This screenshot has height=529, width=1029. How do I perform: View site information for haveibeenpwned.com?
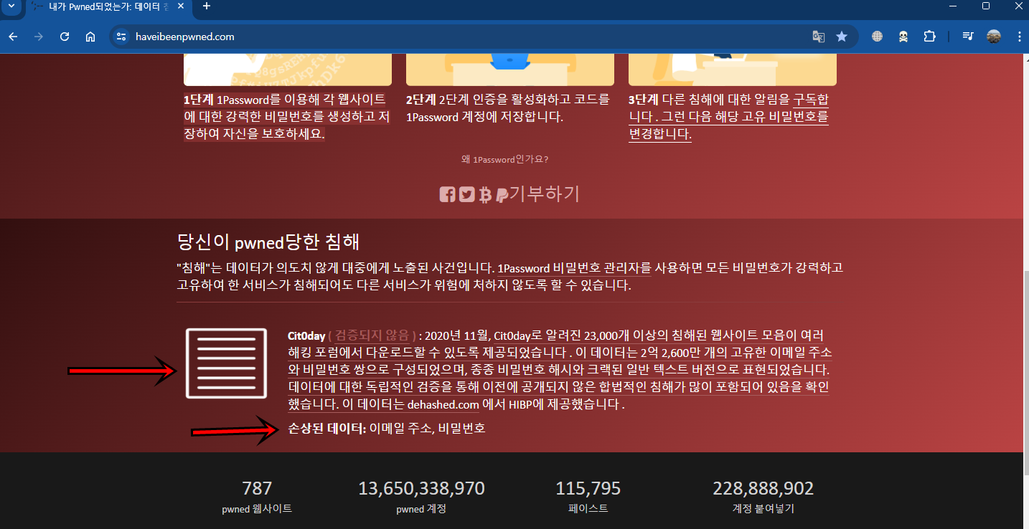pos(121,37)
